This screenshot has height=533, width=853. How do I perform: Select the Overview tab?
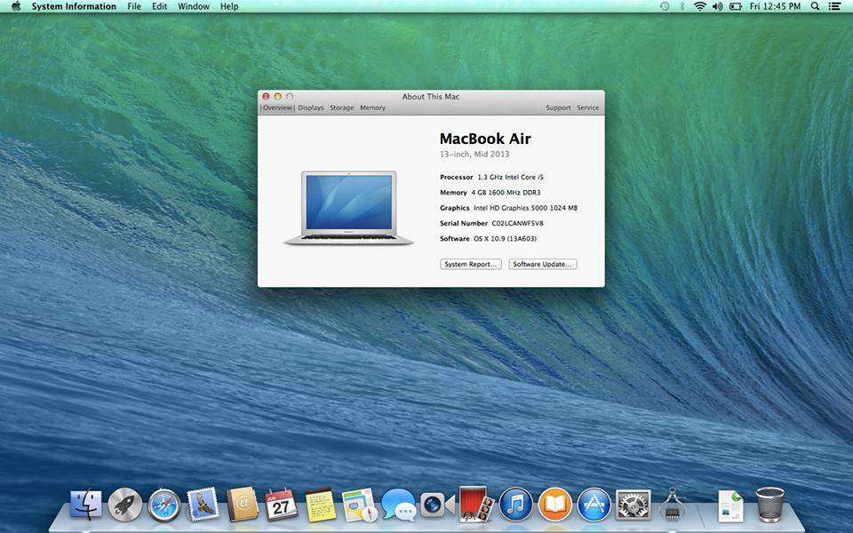(x=277, y=107)
